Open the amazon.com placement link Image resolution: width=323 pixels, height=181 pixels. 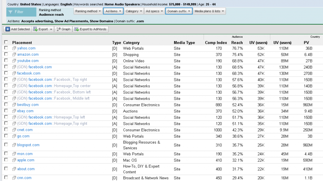(x=28, y=54)
